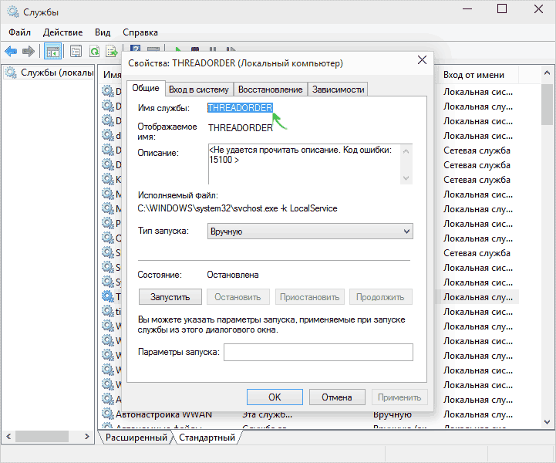Open the Зависимости tab
This screenshot has height=463, width=556.
pos(338,89)
